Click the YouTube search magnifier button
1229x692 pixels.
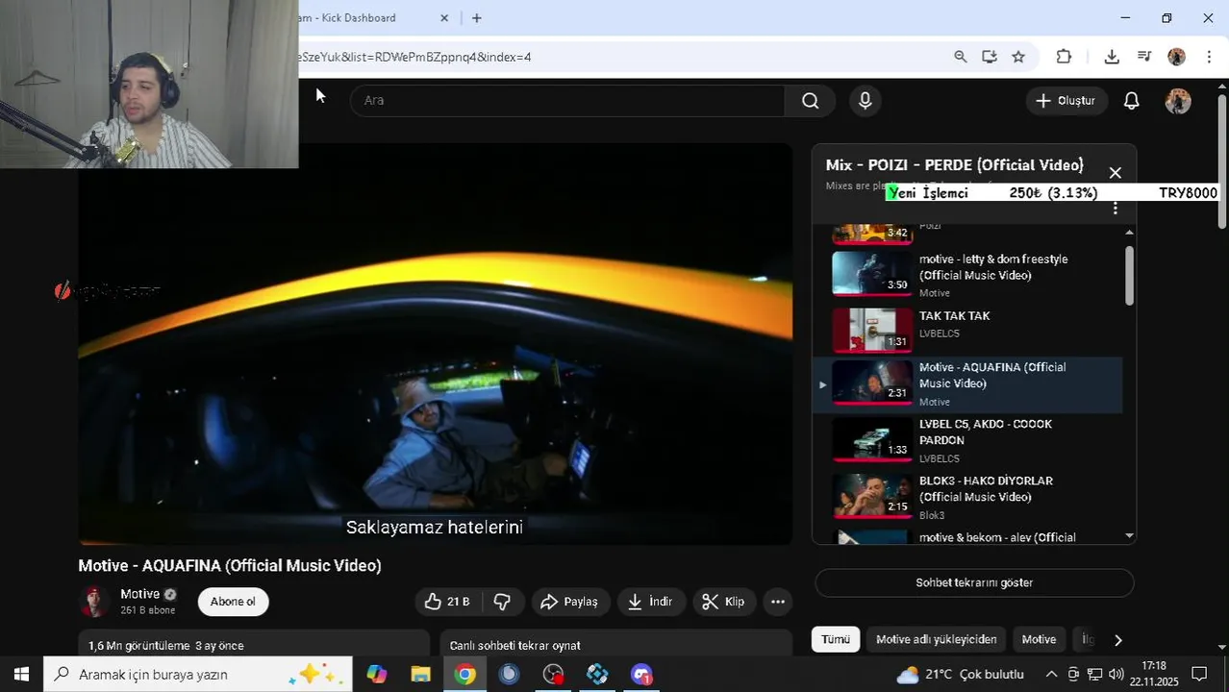pos(810,101)
